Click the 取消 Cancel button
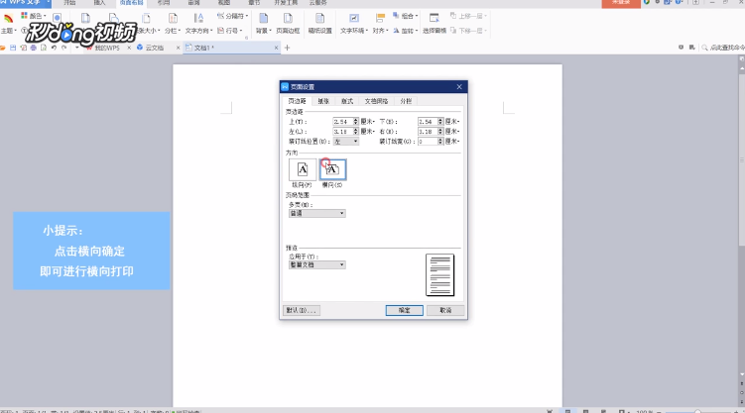 [x=445, y=310]
